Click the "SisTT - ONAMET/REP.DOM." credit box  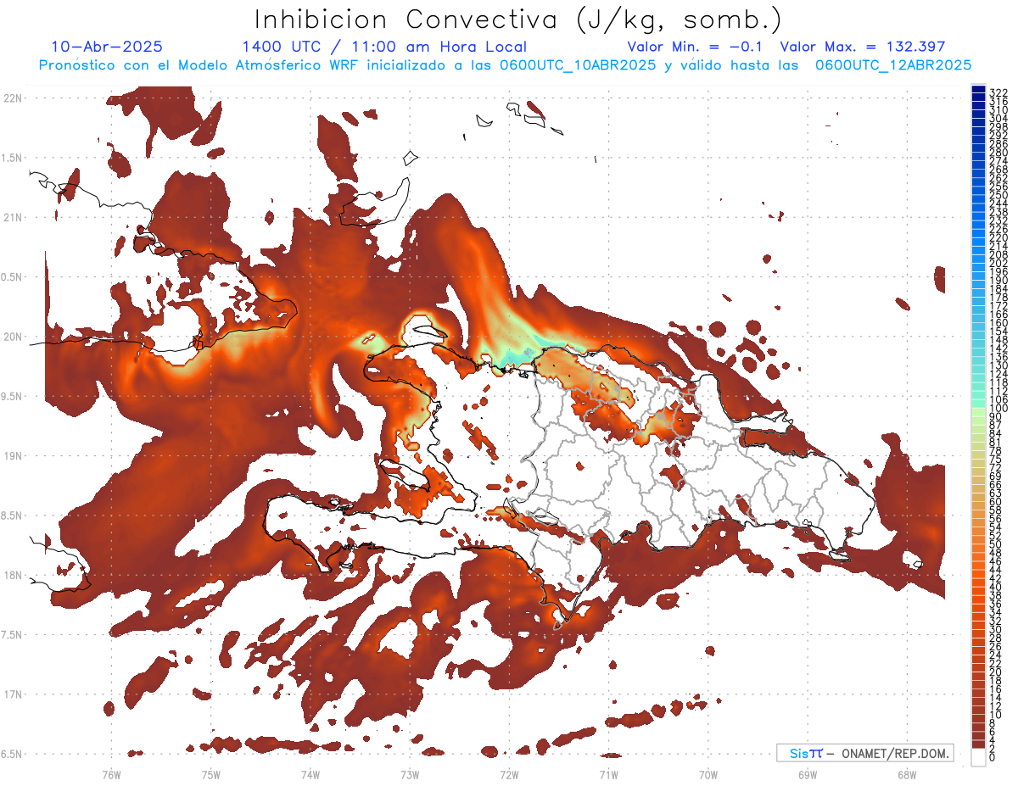[x=864, y=753]
